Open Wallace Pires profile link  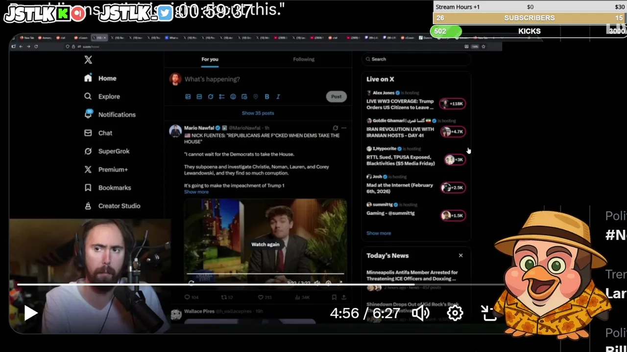pos(199,311)
